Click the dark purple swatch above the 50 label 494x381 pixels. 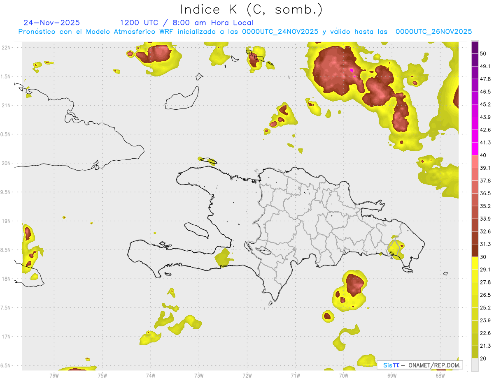475,48
